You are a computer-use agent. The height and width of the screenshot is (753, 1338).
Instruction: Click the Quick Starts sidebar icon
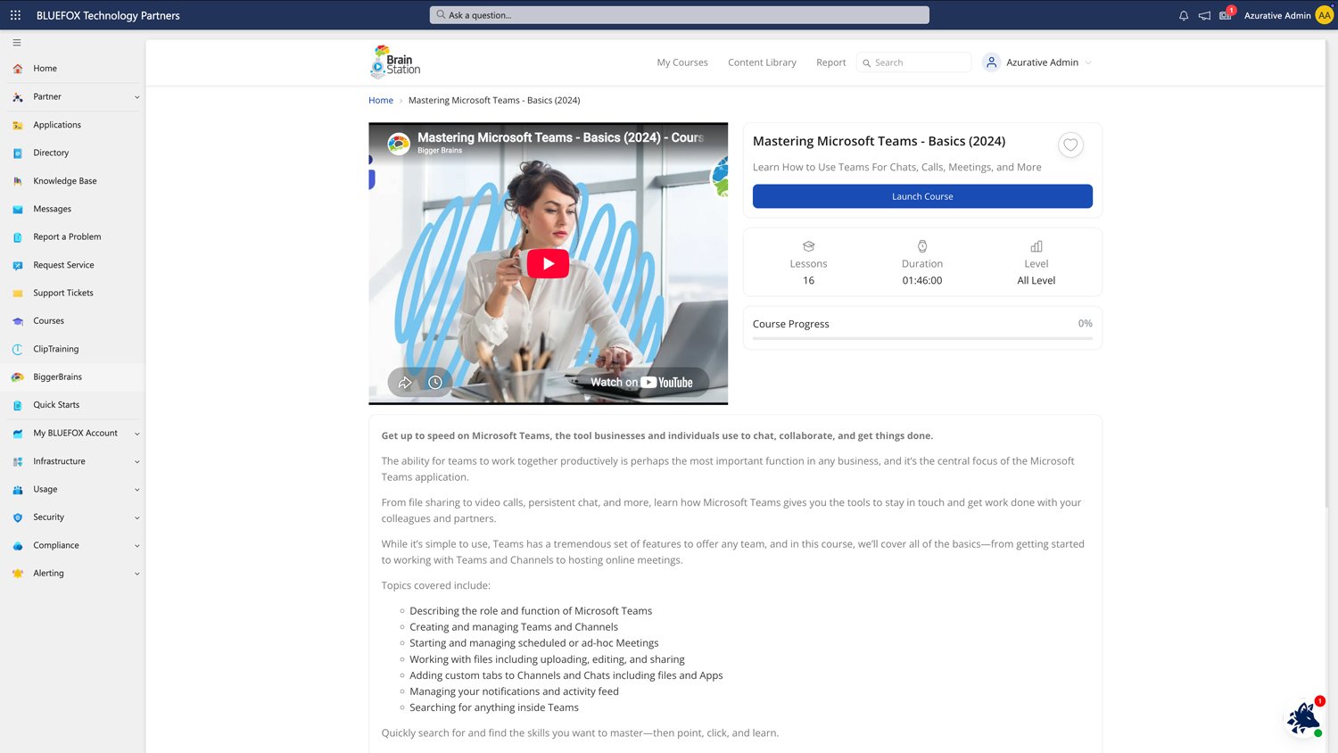(18, 405)
